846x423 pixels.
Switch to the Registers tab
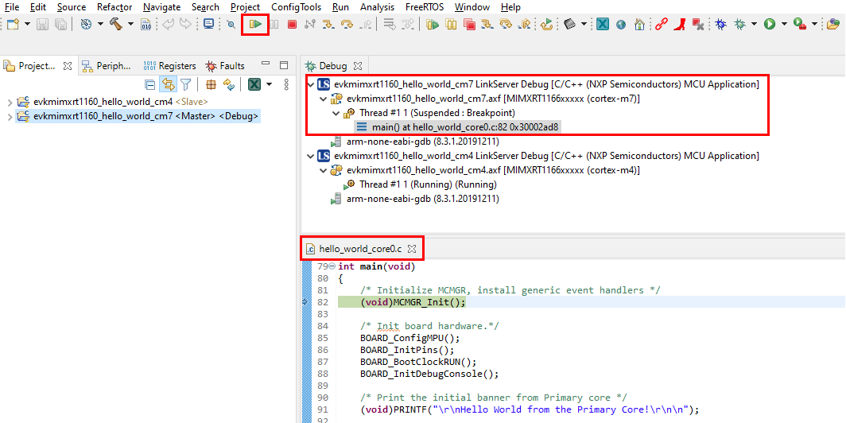tap(169, 66)
